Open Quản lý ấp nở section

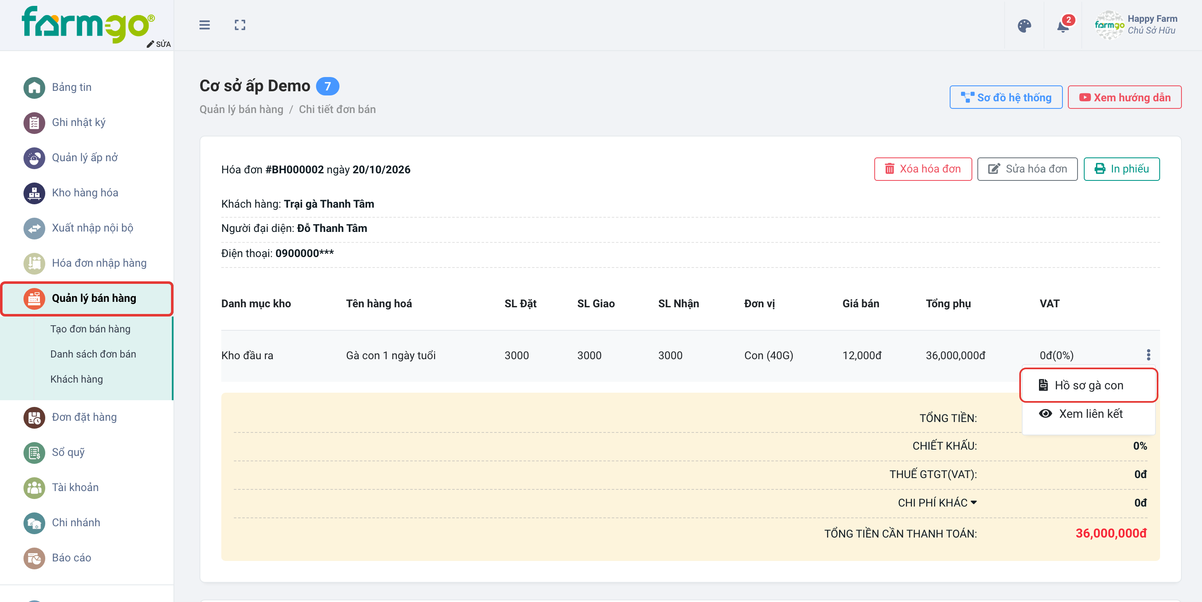coord(85,157)
